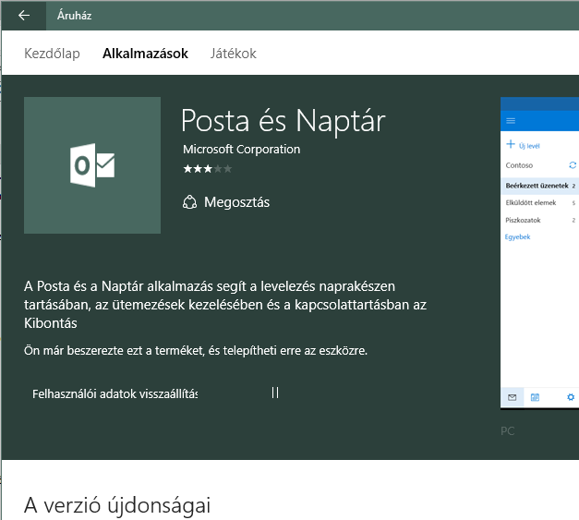Click the Áruház window title
Screen dimensions: 579x520
click(74, 16)
